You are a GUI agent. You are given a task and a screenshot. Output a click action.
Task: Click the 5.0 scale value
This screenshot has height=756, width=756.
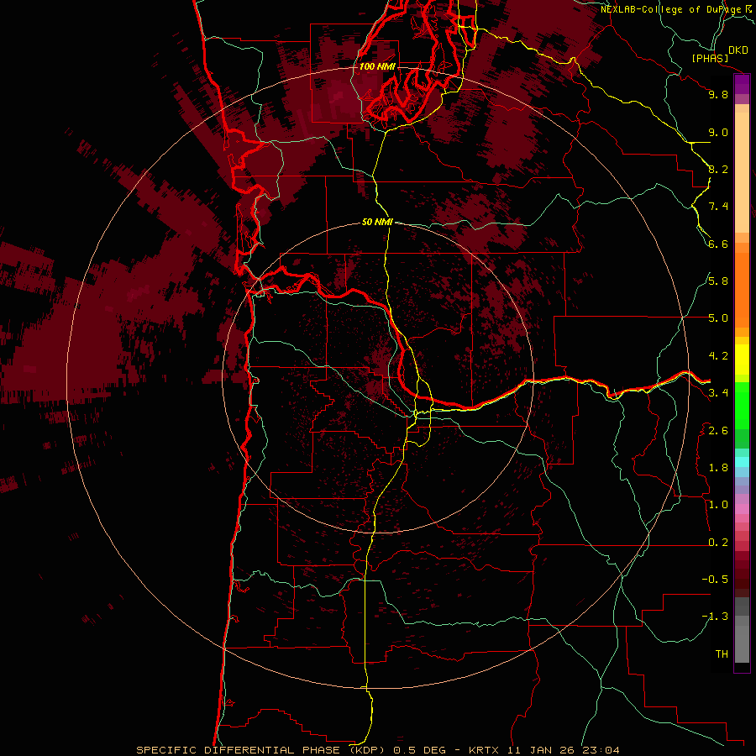pos(718,318)
